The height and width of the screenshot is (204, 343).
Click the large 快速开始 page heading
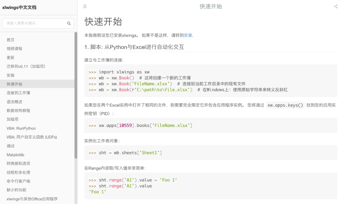(x=103, y=21)
